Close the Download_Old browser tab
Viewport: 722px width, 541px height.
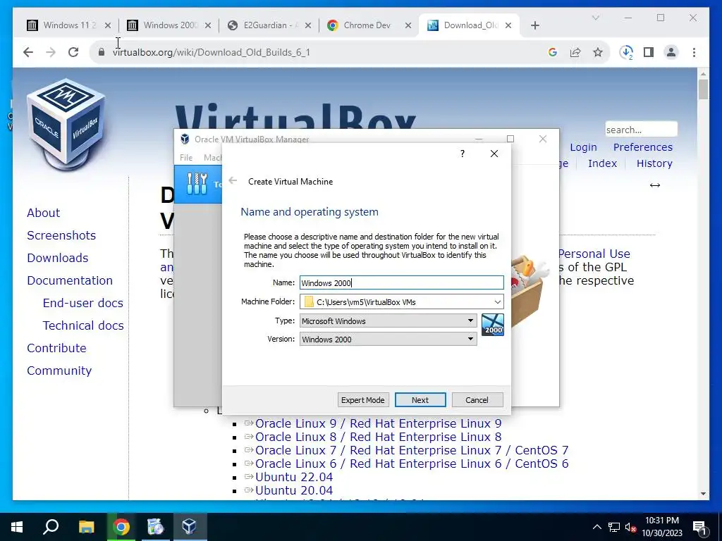tap(508, 25)
